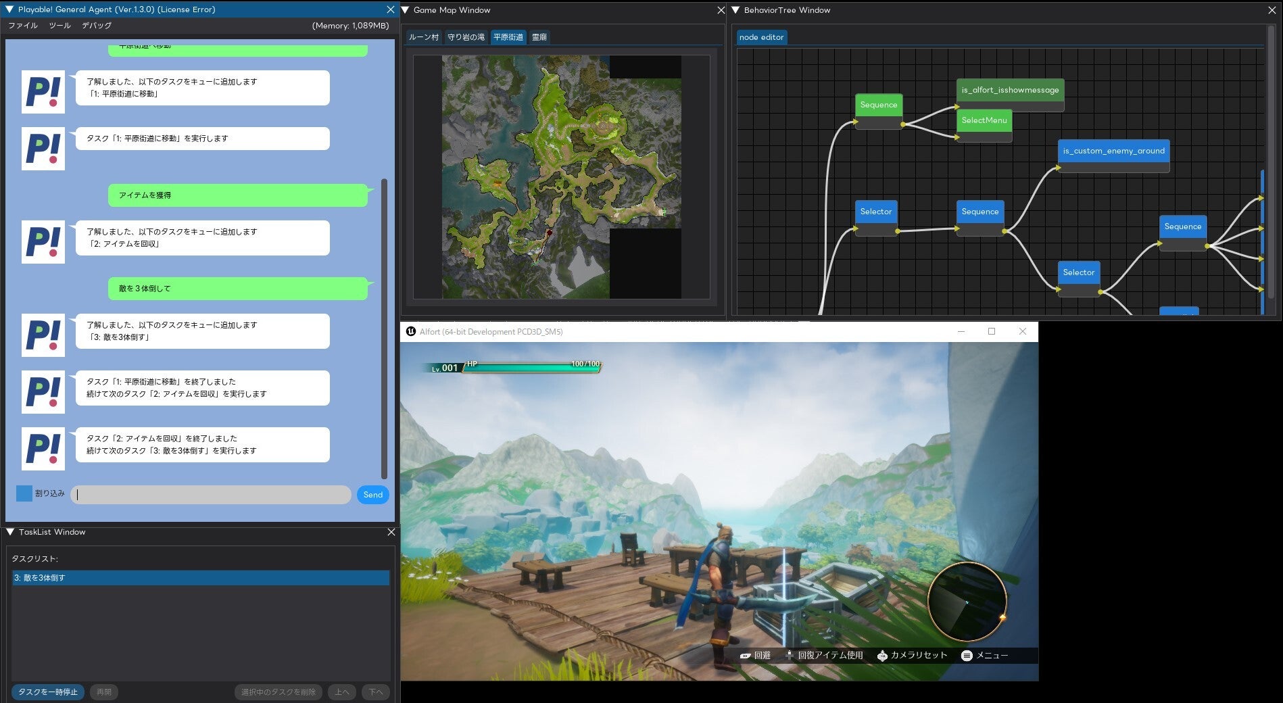Pause tasks with タスクを一時停止 button
The width and height of the screenshot is (1283, 703).
(x=48, y=692)
